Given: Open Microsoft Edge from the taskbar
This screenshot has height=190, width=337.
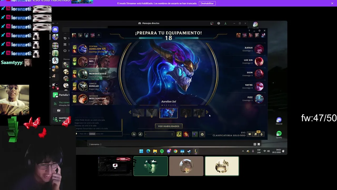Looking at the screenshot, I should [x=148, y=151].
